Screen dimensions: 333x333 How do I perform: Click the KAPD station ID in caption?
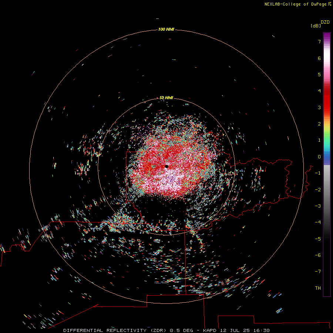[x=210, y=330]
